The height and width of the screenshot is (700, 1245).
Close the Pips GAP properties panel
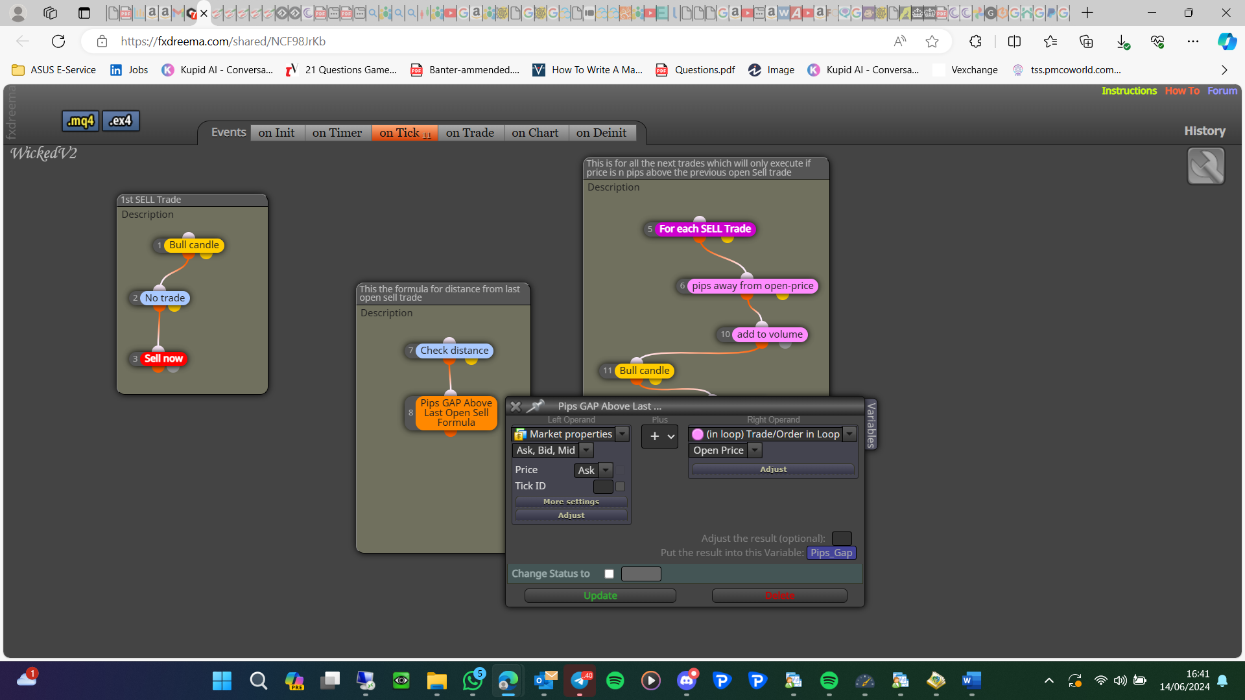[516, 406]
